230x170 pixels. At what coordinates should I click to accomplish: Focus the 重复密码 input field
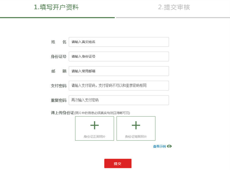point(119,100)
